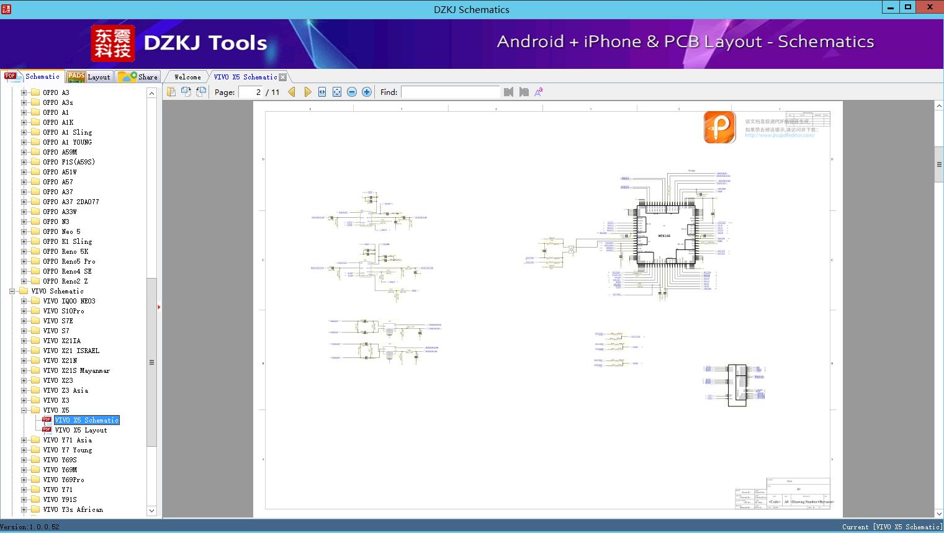
Task: Fit page to width icon
Action: (322, 92)
